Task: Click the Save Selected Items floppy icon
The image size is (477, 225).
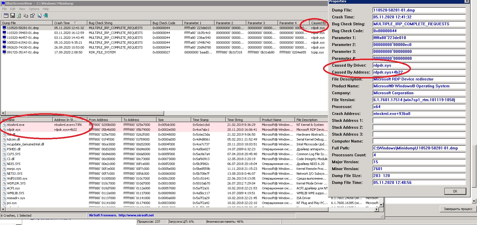Action: click(x=12, y=16)
